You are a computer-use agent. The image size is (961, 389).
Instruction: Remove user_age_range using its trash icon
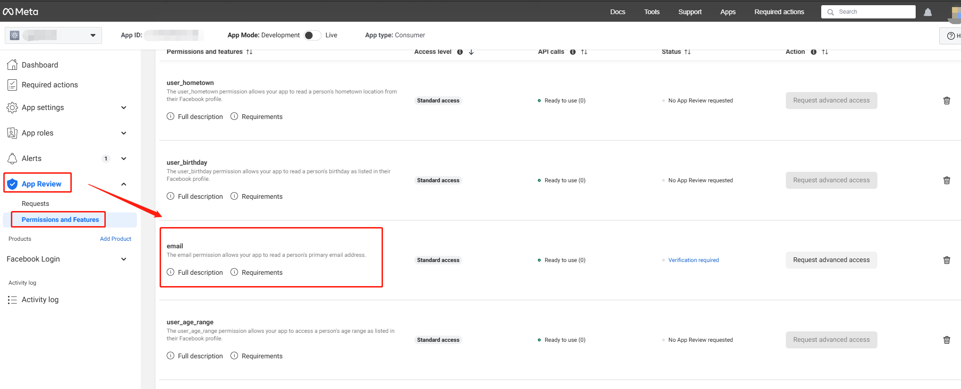(x=946, y=340)
